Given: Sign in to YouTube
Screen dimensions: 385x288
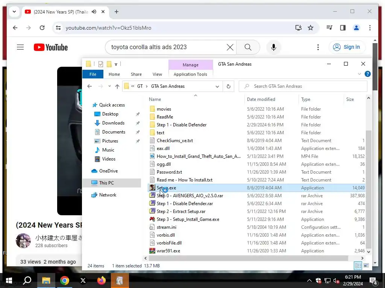Looking at the screenshot, I should click(347, 47).
